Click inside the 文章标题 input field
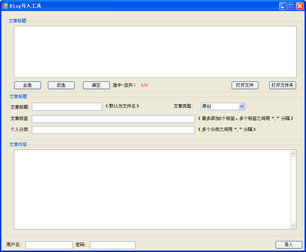Image resolution: width=306 pixels, height=252 pixels. [67, 106]
